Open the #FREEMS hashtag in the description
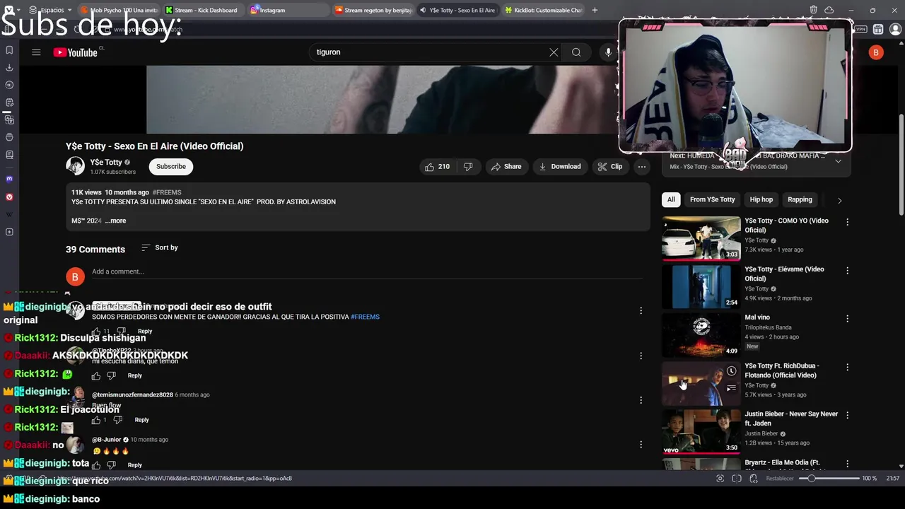This screenshot has height=509, width=905. pyautogui.click(x=167, y=192)
